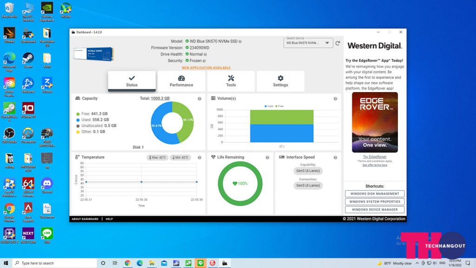Open the Recycle Bin on the desktop

(9, 10)
